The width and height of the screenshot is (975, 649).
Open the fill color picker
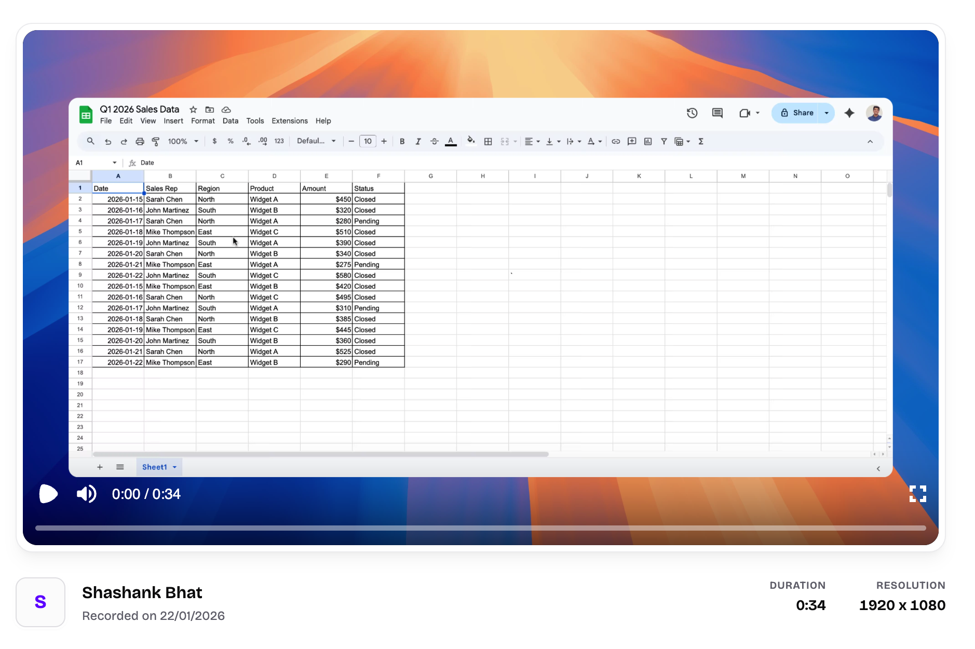point(471,141)
